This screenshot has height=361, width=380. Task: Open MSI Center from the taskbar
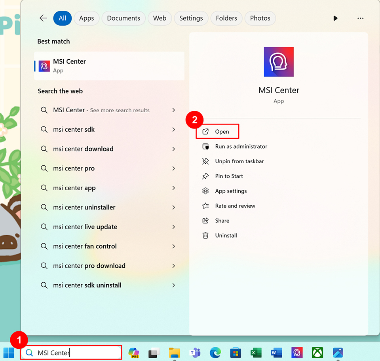(x=297, y=353)
